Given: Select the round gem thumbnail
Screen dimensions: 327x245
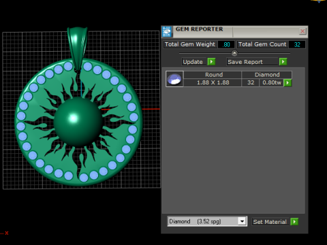Looking at the screenshot, I should tap(174, 79).
